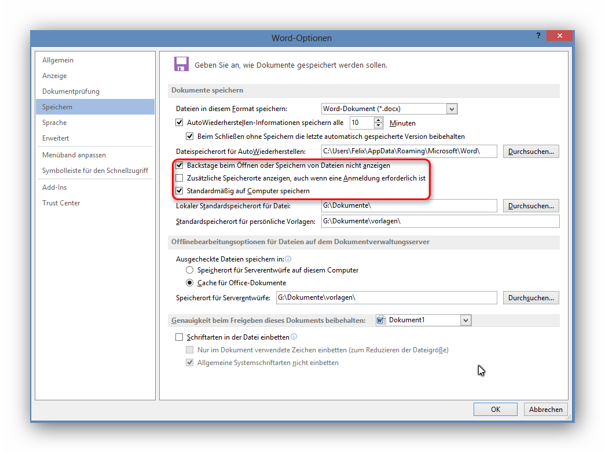Click the minutes value field showing 10

362,123
